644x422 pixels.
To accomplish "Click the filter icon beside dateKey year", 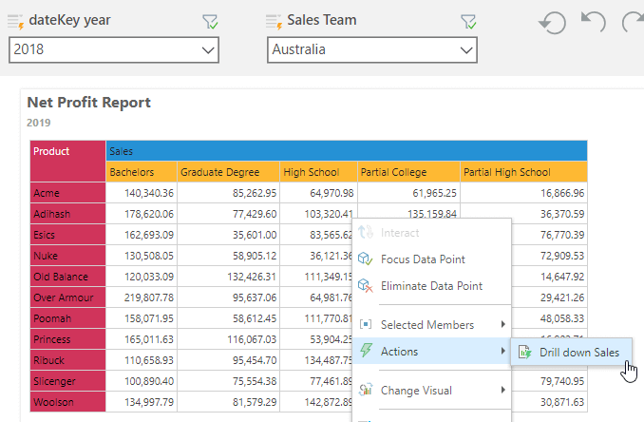I will [210, 22].
